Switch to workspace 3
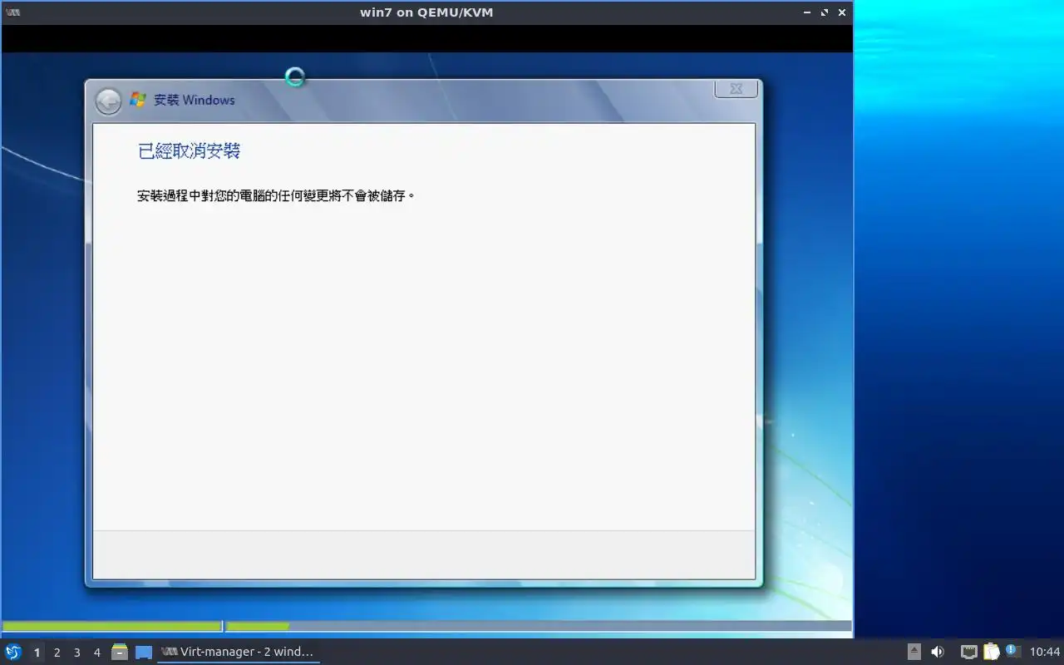 tap(76, 653)
